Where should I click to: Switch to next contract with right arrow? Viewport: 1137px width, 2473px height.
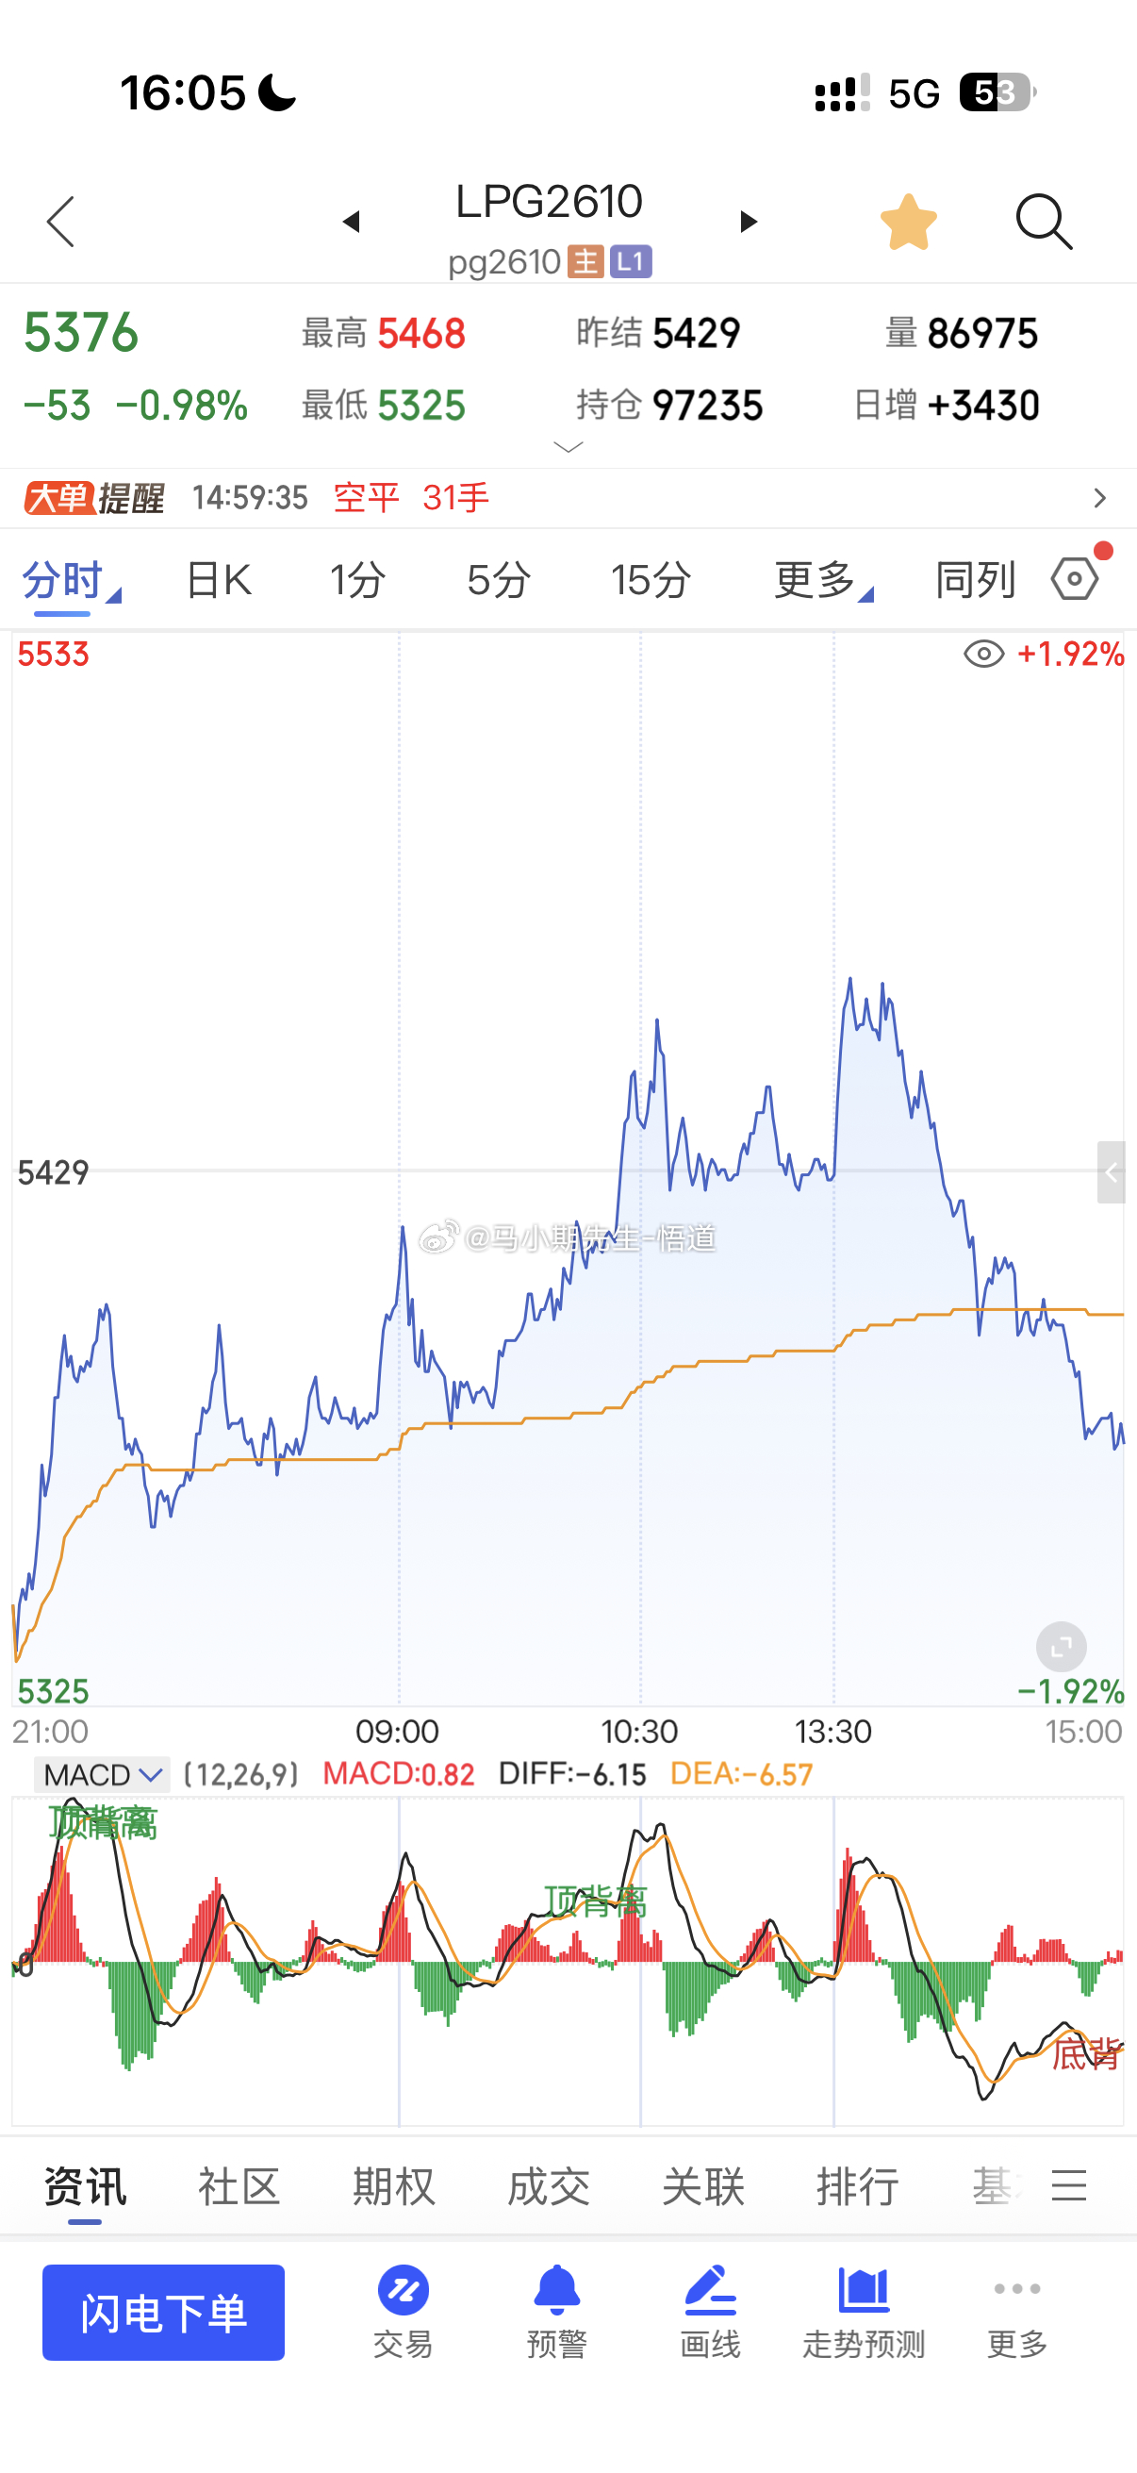pos(749,222)
